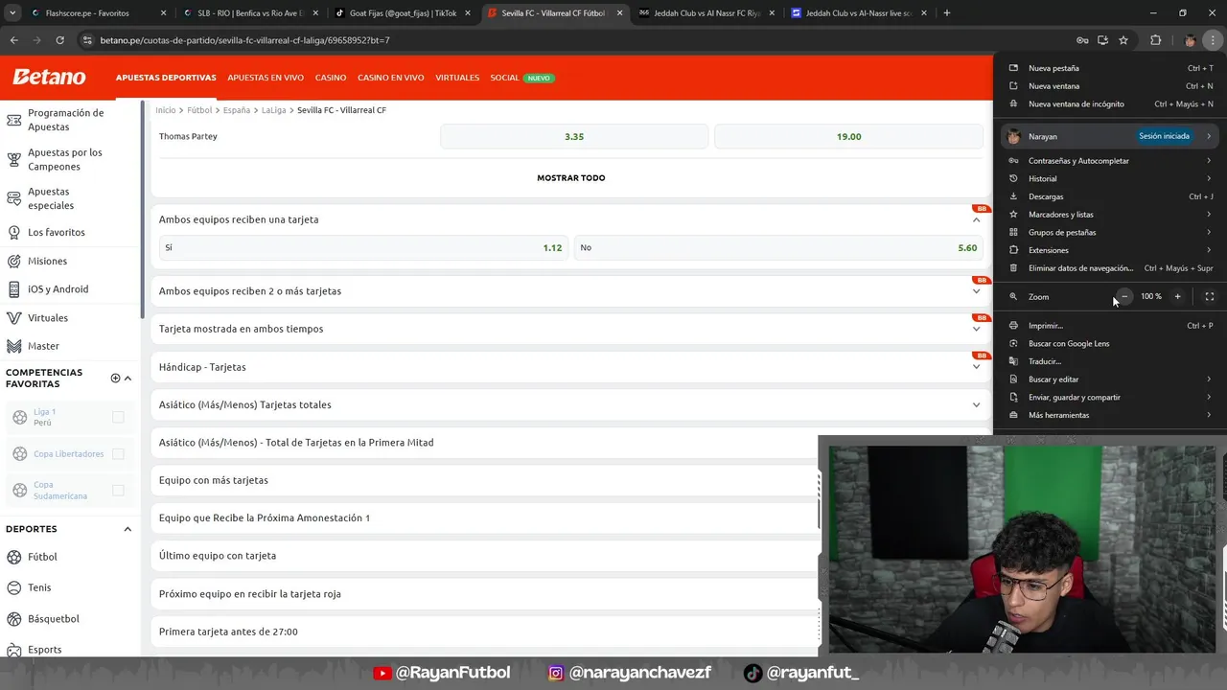Select Fútbol sport icon in sidebar
Viewport: 1227px width, 690px height.
click(x=13, y=557)
